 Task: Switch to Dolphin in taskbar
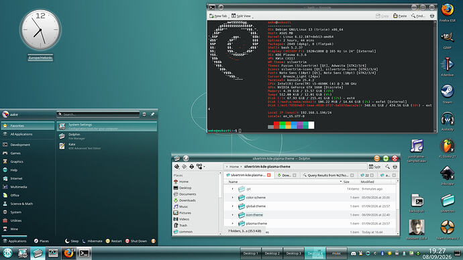pos(38,253)
